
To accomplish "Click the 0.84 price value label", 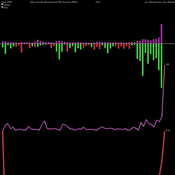I will point(168,131).
